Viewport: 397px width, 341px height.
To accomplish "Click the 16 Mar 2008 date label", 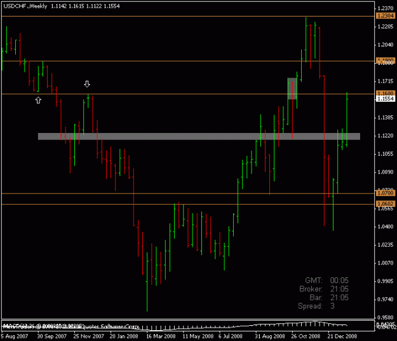I will pyautogui.click(x=161, y=337).
